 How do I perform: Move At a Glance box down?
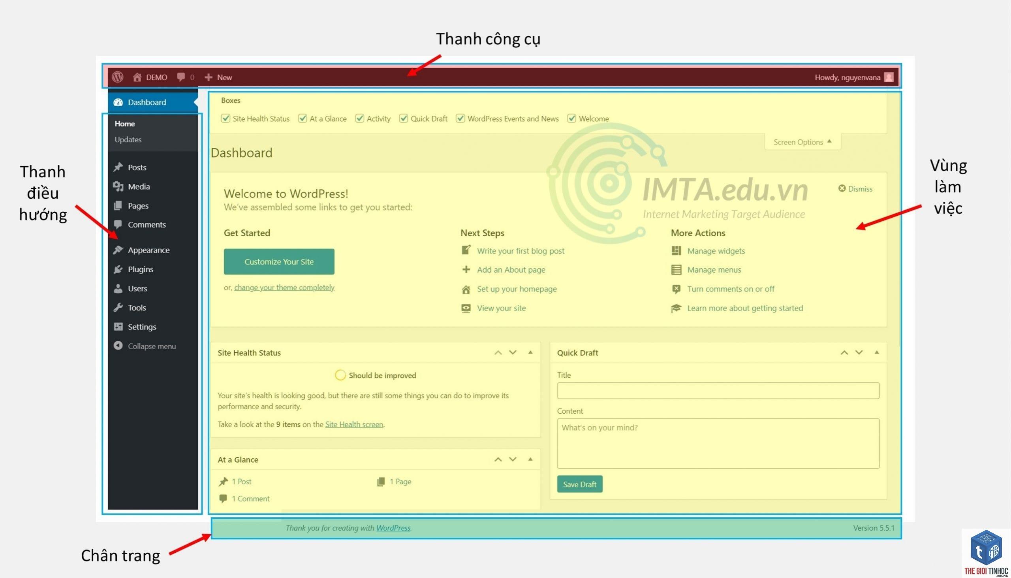point(513,459)
